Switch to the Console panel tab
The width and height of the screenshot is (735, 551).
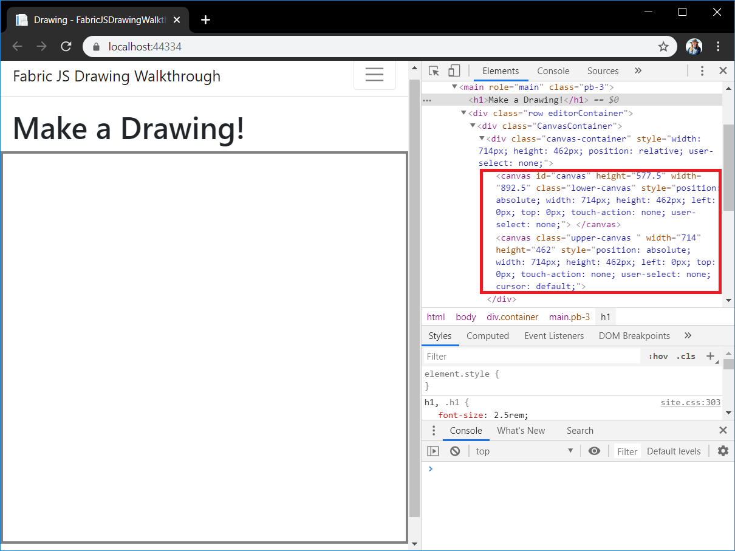tap(553, 70)
